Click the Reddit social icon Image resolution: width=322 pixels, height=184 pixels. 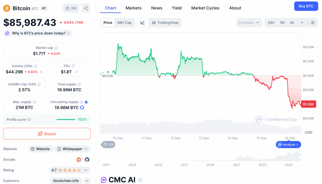(x=79, y=159)
